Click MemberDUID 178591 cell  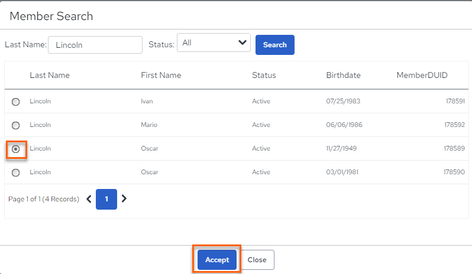[455, 101]
